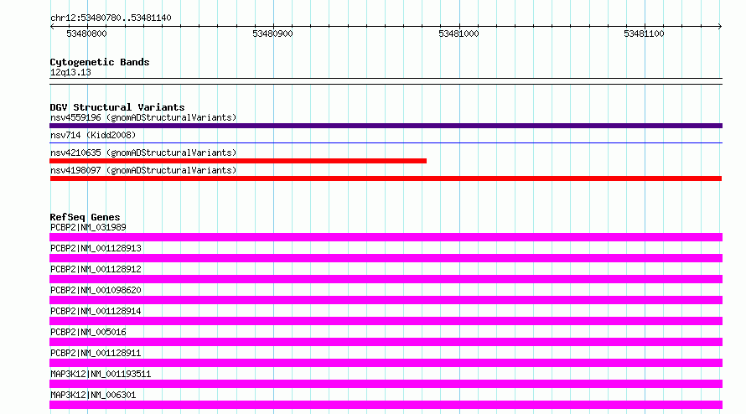Open the PCBP2|NM_001128913 transcript label
The width and height of the screenshot is (746, 414).
tap(96, 248)
